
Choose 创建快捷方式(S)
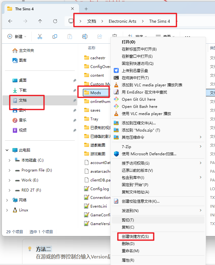[x=135, y=236]
